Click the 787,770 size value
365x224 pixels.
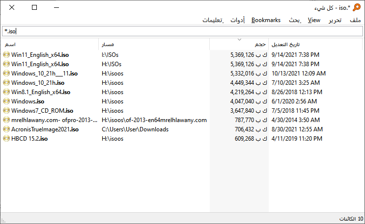pyautogui.click(x=251, y=120)
